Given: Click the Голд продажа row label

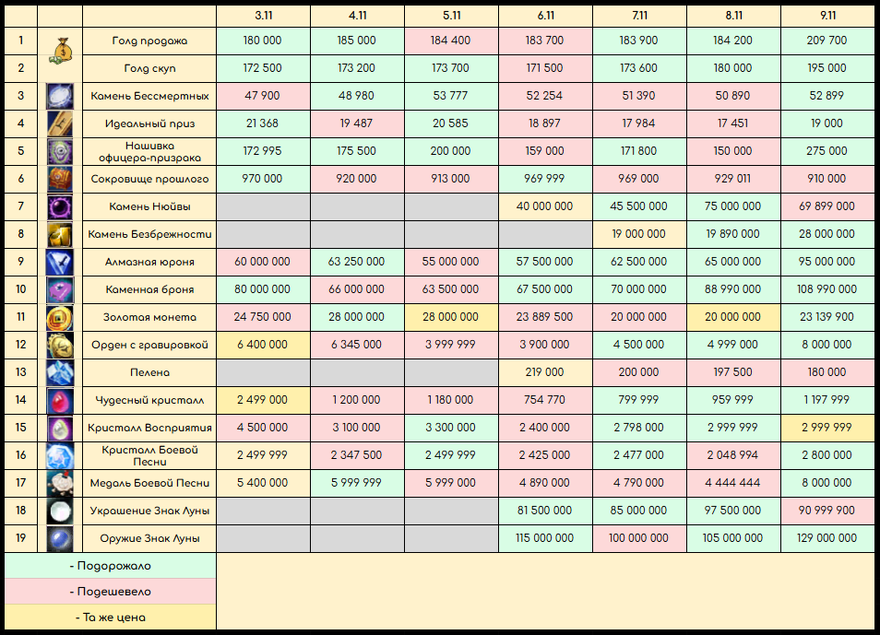Looking at the screenshot, I should click(x=149, y=41).
